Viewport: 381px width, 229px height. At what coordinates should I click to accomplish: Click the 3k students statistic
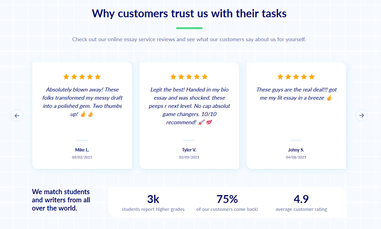pyautogui.click(x=153, y=203)
